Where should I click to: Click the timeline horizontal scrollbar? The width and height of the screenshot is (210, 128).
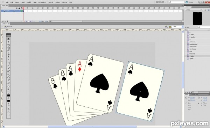click(116, 21)
